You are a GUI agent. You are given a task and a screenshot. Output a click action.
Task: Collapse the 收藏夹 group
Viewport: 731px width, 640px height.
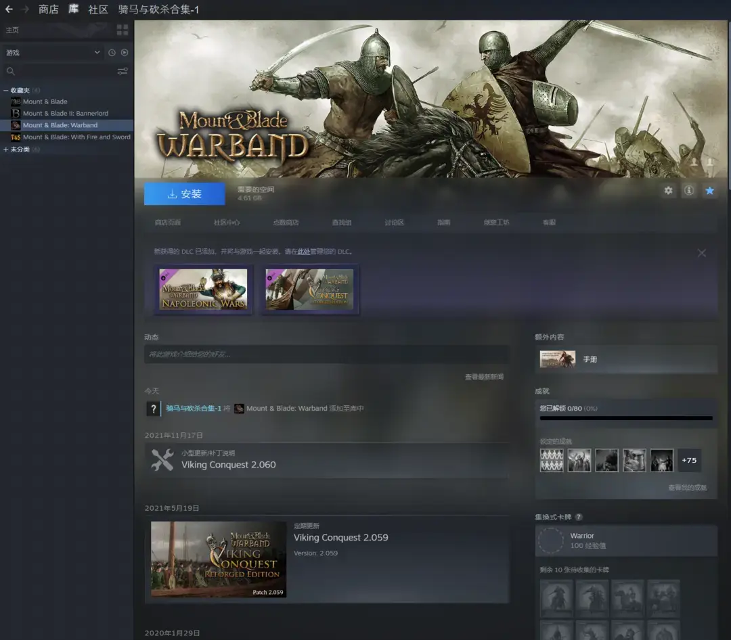pyautogui.click(x=5, y=91)
